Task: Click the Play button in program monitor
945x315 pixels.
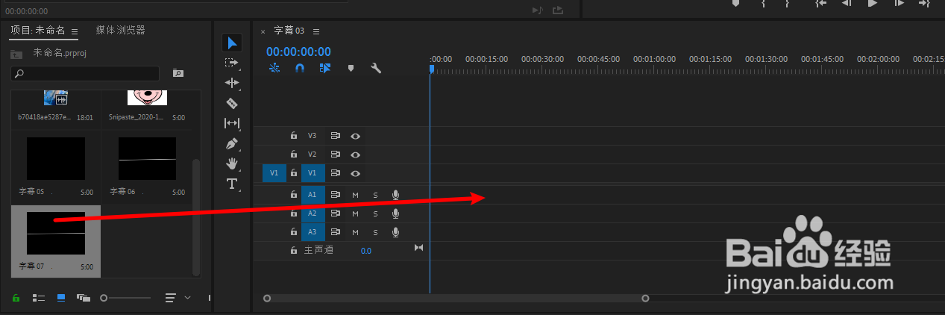Action: (872, 3)
